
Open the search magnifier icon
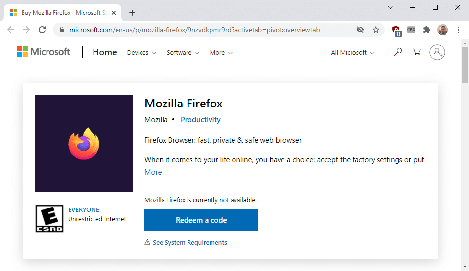(398, 52)
